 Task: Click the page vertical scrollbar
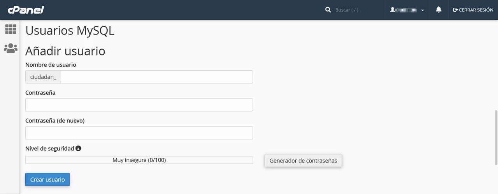pyautogui.click(x=496, y=137)
